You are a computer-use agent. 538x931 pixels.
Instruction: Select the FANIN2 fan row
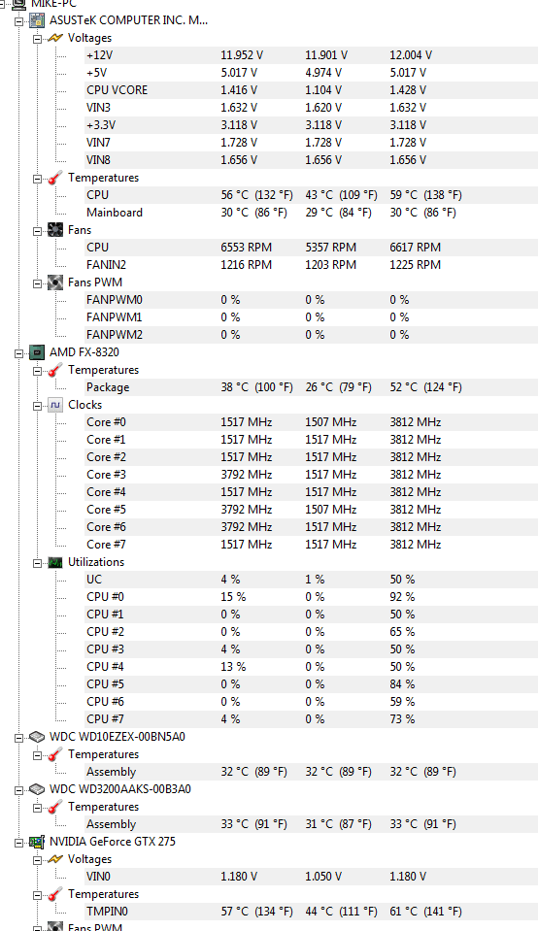coord(311,265)
